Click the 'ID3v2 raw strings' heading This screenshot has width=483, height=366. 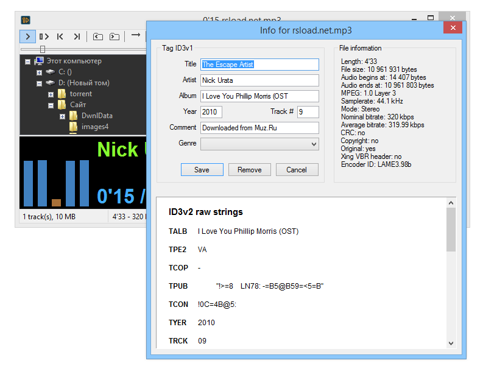(x=205, y=212)
